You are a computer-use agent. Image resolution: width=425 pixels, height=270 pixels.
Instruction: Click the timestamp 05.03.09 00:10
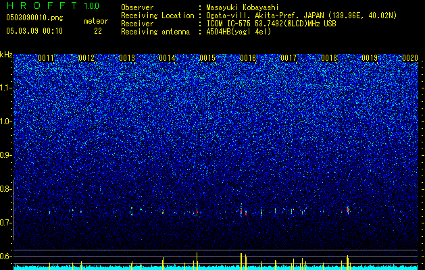point(34,31)
